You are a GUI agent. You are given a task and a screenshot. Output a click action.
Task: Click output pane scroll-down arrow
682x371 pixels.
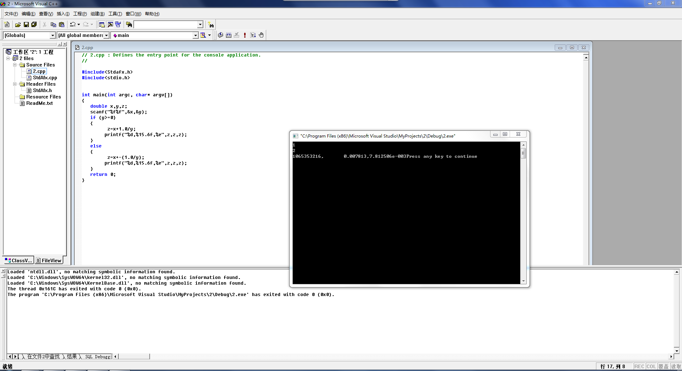coord(677,351)
